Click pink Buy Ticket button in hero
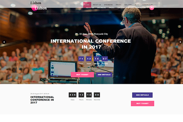The image size is (183, 122). tap(82, 74)
